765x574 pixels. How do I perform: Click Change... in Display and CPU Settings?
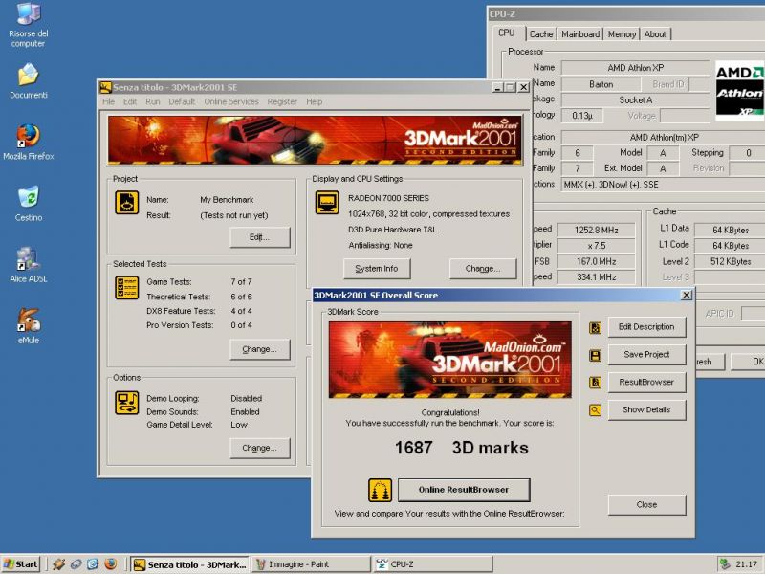[483, 269]
